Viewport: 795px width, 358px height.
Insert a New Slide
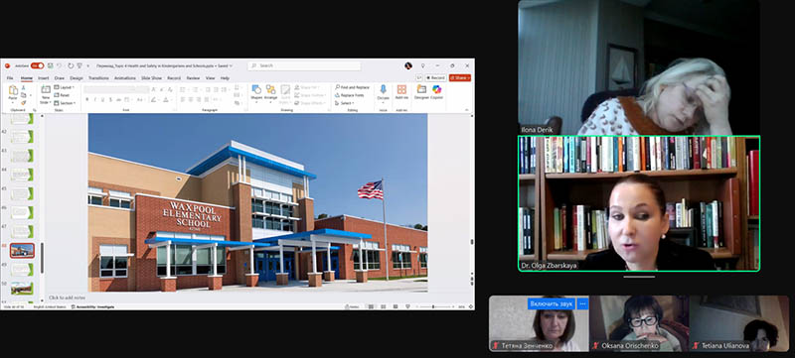(46, 94)
